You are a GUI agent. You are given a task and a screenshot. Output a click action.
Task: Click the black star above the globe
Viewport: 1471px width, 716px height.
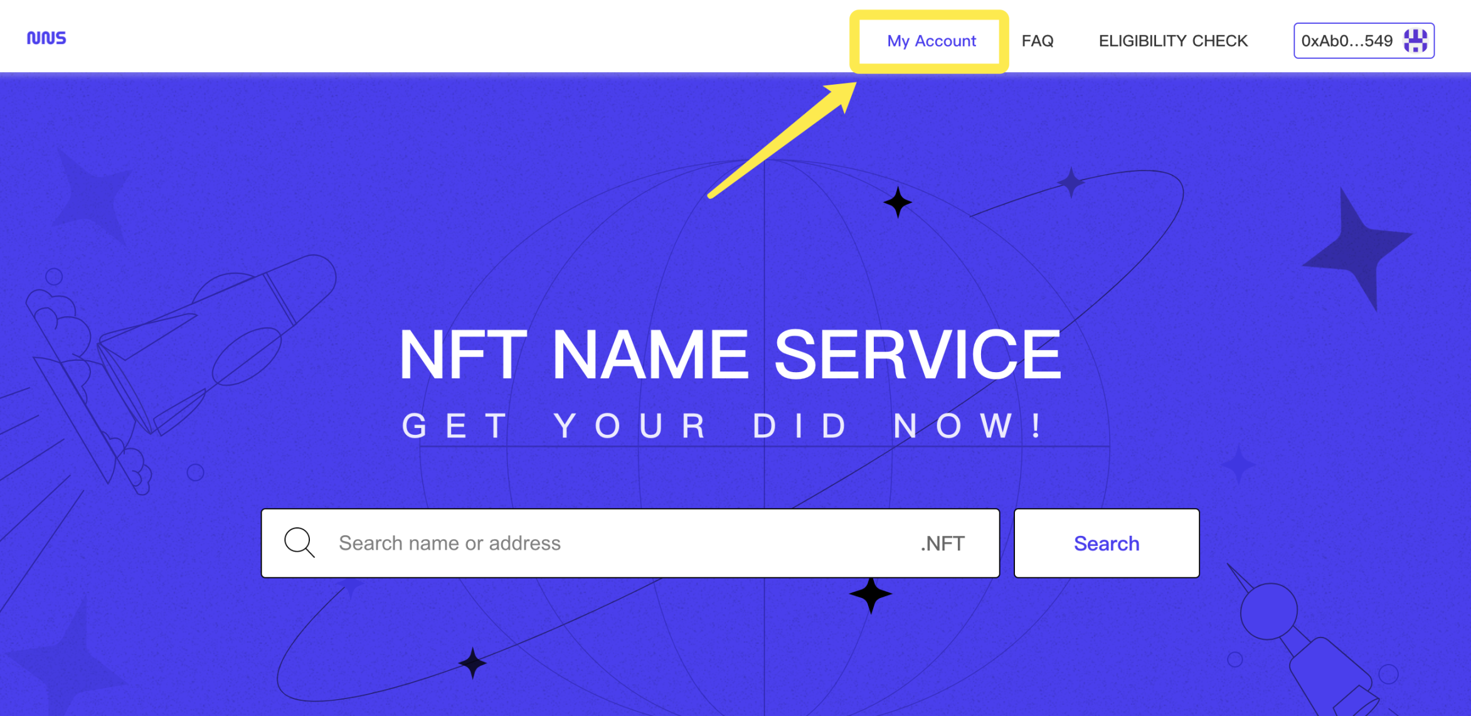tap(898, 203)
